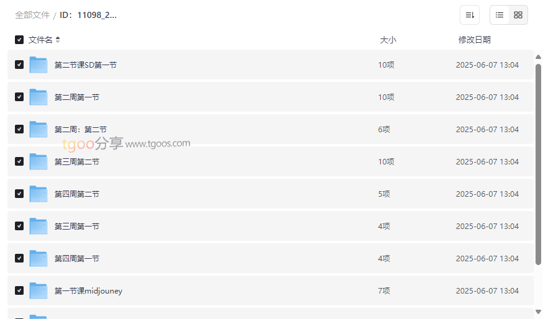
Task: Click the ID: 11098_2... breadcrumb item
Action: (88, 15)
